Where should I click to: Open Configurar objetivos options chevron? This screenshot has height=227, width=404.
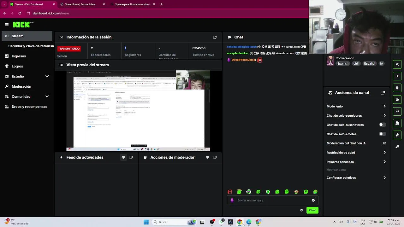(384, 178)
